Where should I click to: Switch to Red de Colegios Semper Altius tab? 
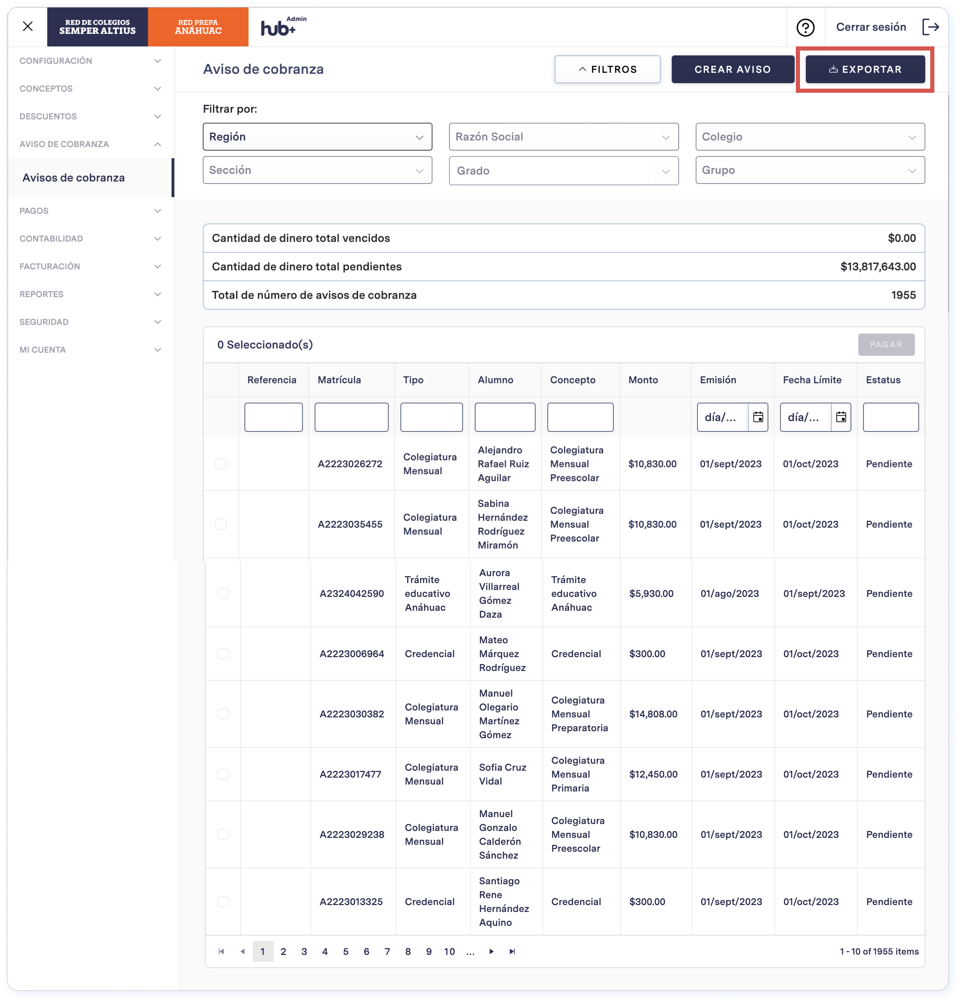97,27
